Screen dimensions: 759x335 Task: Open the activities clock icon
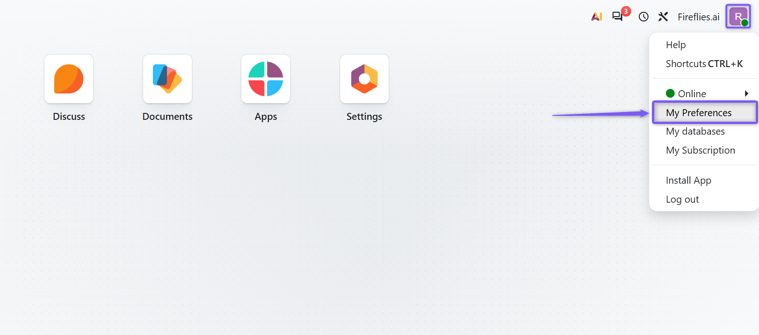pyautogui.click(x=644, y=17)
